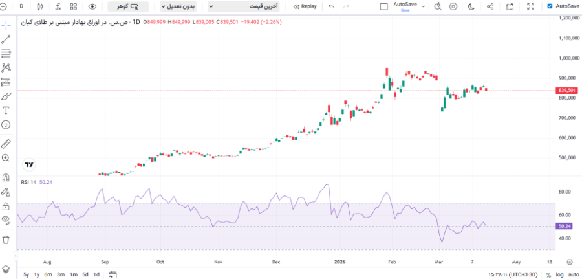Share the chart via share icon

[x=490, y=6]
